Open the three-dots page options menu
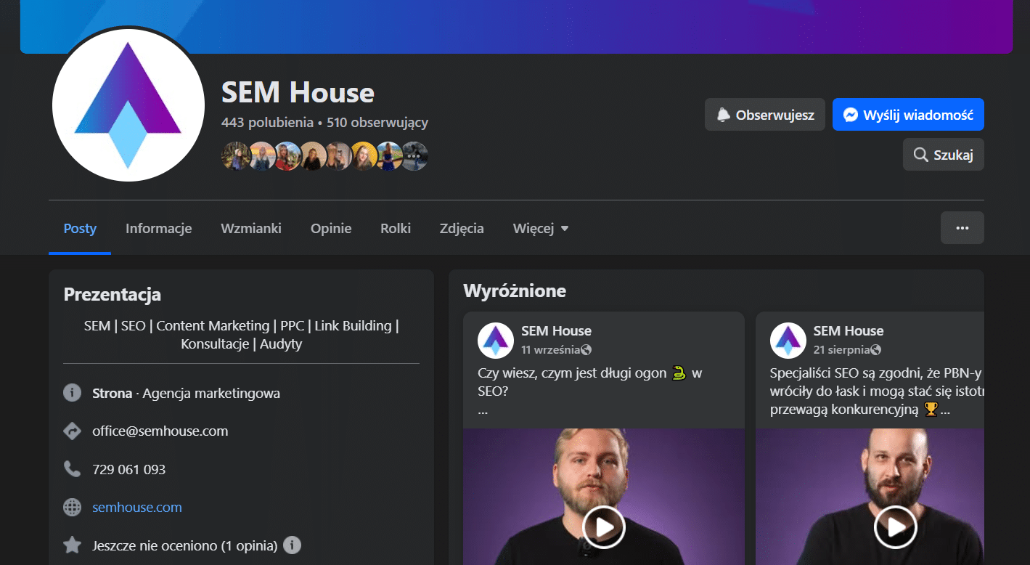1030x565 pixels. (962, 228)
